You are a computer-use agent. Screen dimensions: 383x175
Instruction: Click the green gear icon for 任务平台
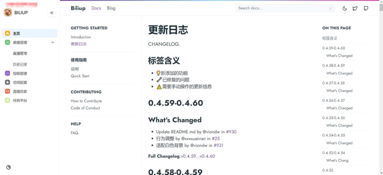coord(7,100)
